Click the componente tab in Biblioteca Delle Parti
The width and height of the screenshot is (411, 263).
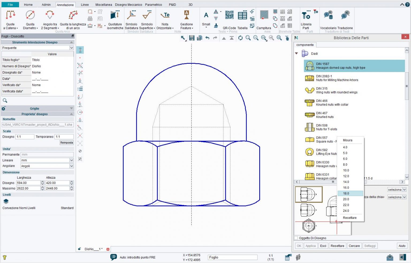(x=305, y=45)
